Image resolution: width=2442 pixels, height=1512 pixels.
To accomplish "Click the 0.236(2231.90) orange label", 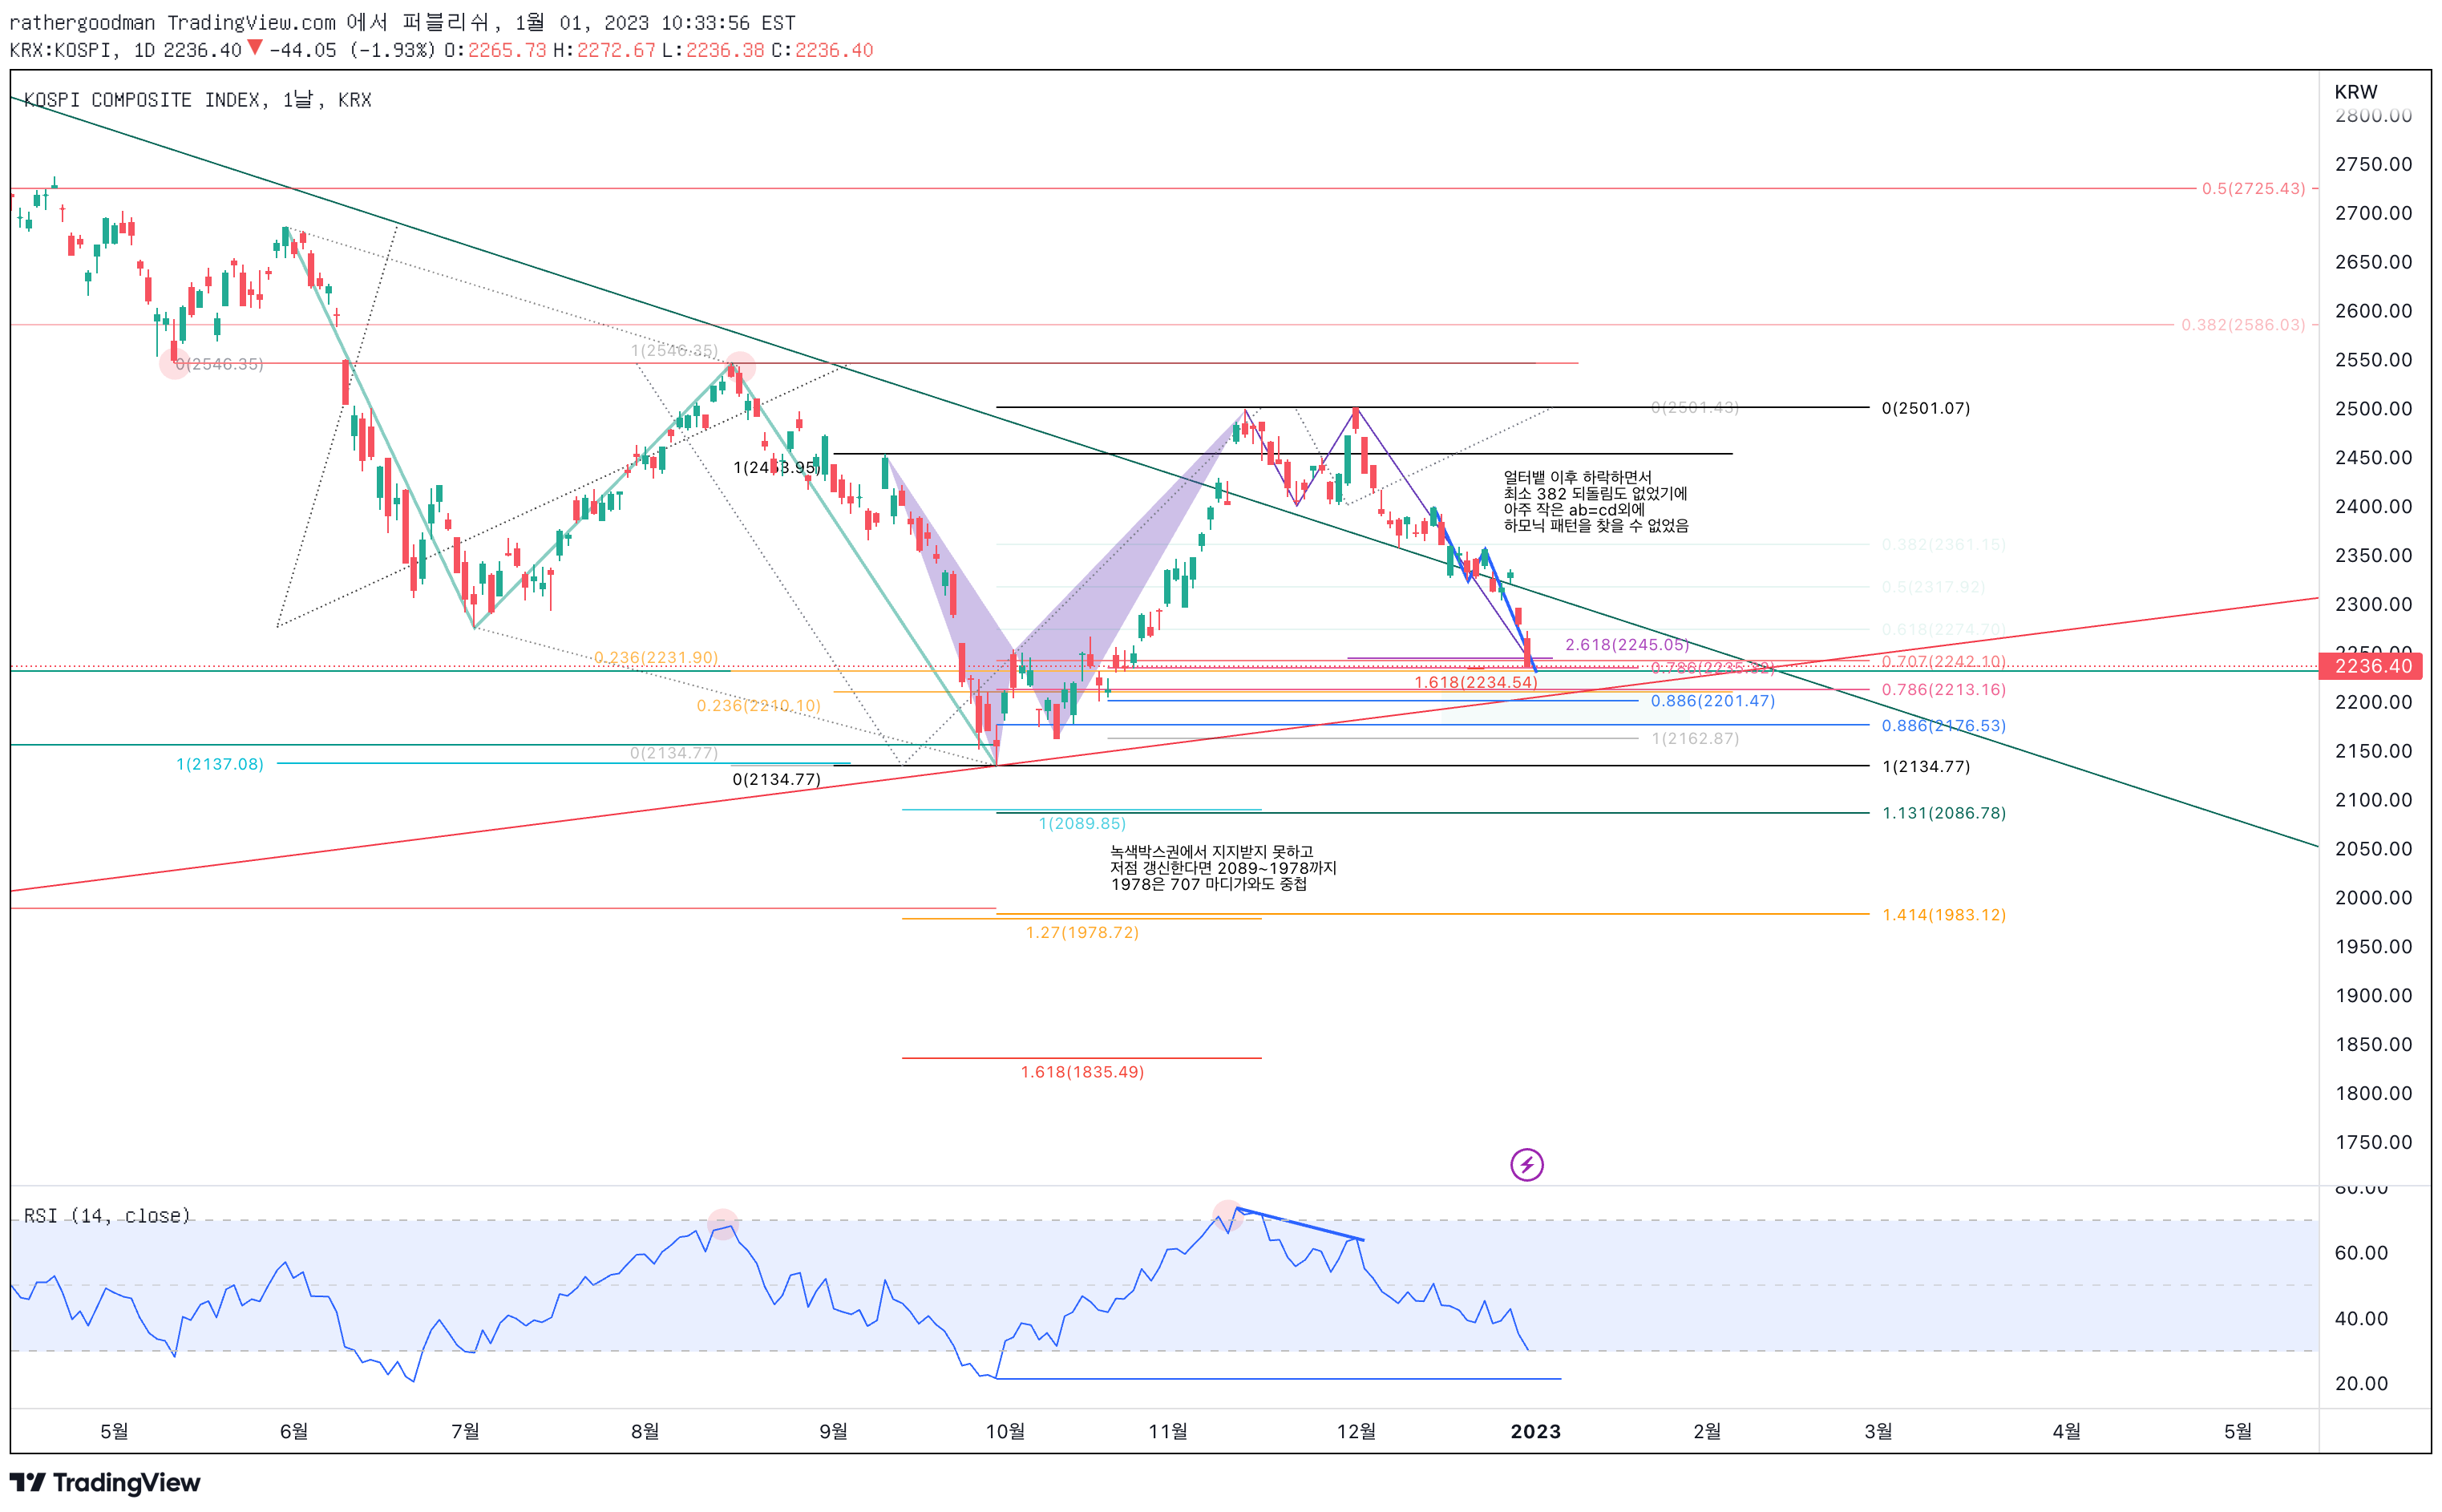I will 656,657.
